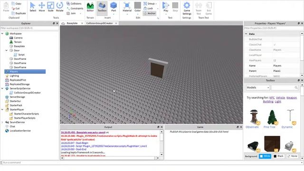
Task: Open the Models category dropdown
Action: tap(257, 87)
